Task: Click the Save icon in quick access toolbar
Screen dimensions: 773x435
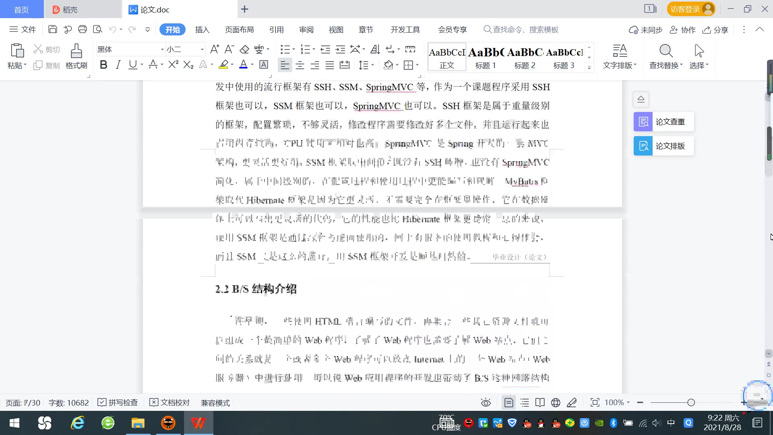Action: pyautogui.click(x=52, y=29)
